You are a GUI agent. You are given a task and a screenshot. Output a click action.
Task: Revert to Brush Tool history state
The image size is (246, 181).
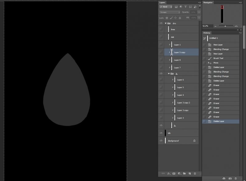click(x=218, y=58)
